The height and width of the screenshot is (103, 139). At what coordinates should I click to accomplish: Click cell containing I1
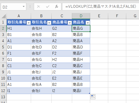[x=19, y=91]
